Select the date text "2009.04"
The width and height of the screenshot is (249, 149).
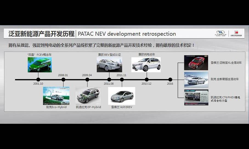(87, 75)
